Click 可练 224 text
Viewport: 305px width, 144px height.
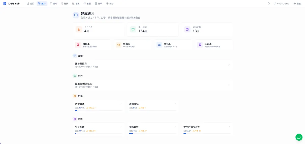point(92,108)
